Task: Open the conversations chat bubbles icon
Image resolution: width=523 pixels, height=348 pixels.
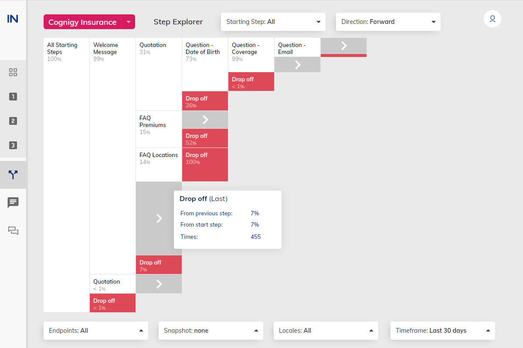Action: coord(13,231)
